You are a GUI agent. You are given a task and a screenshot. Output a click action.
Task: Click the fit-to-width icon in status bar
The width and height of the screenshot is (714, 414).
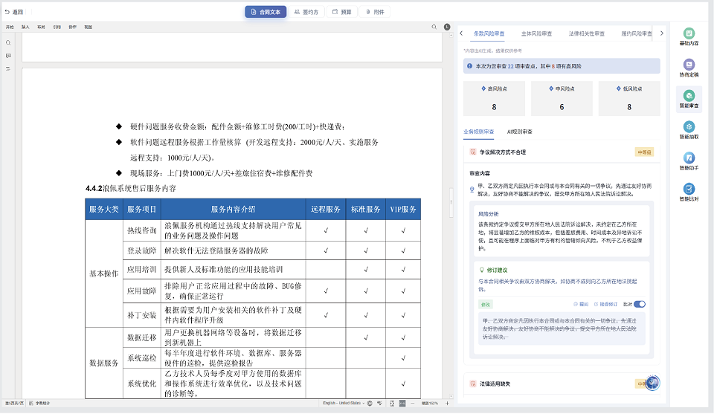click(402, 404)
